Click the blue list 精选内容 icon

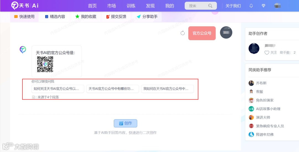click(47, 17)
